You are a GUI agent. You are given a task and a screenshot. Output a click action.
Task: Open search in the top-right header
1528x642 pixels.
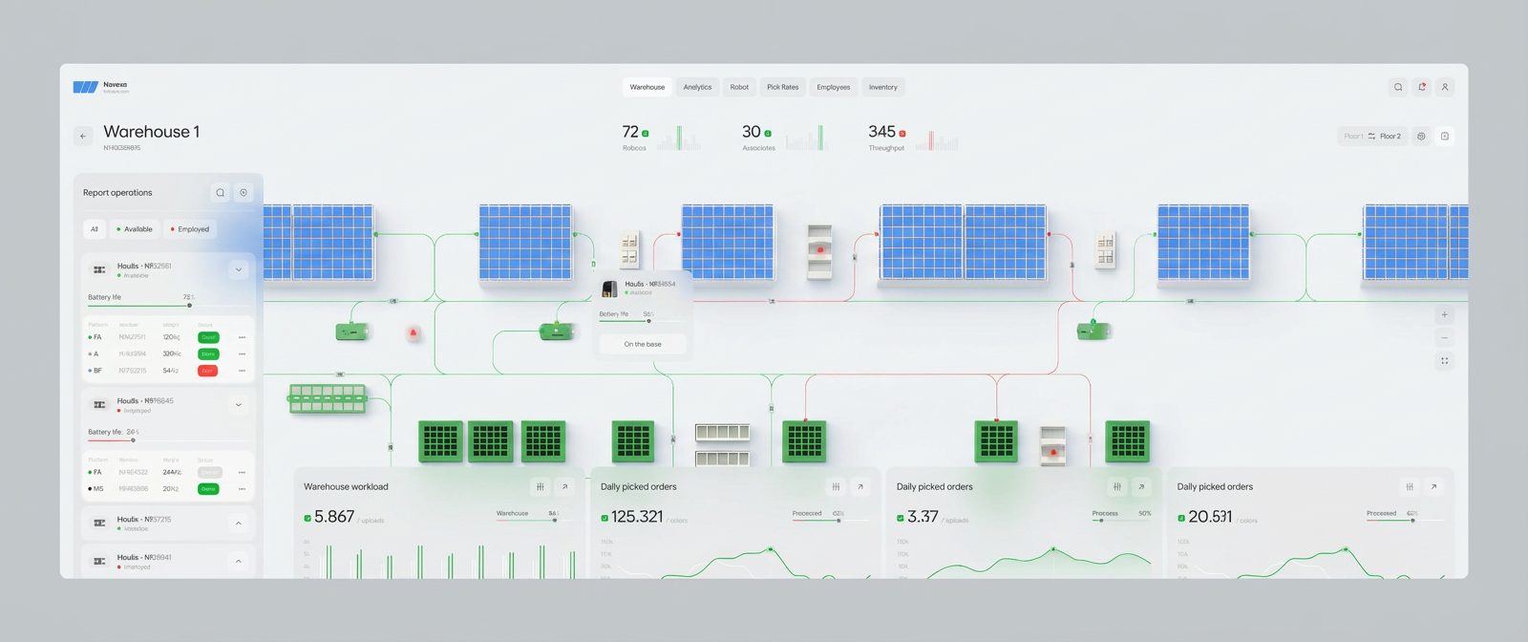point(1398,87)
